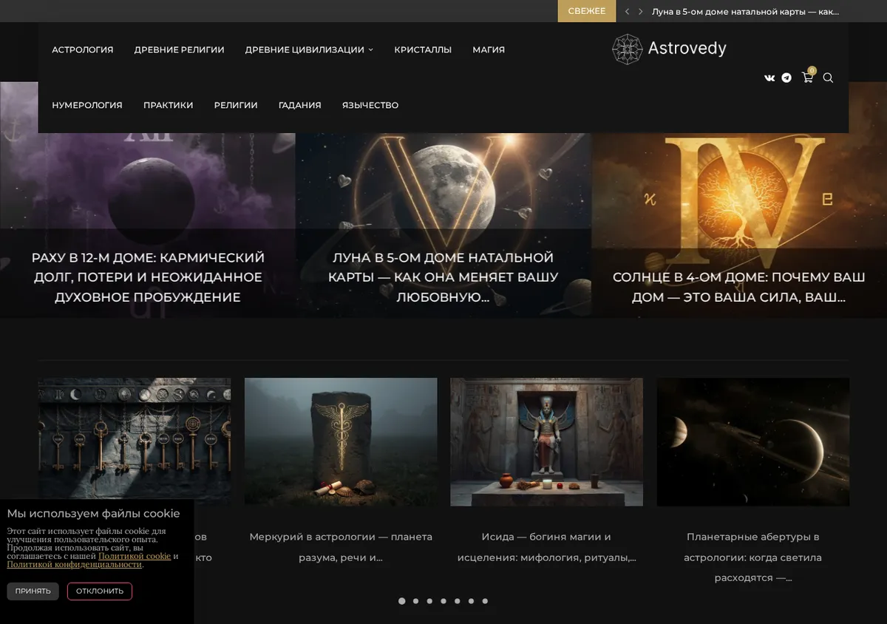Open the Кристаллы menu item
This screenshot has width=887, height=624.
point(423,50)
